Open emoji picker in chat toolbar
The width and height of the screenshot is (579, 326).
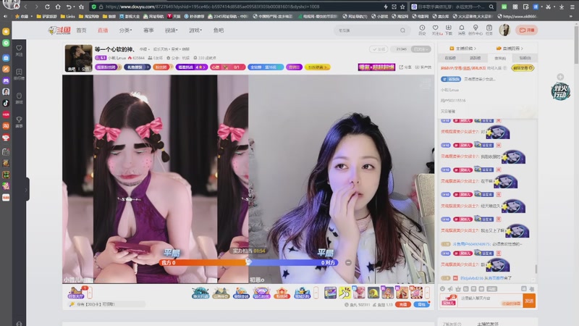pyautogui.click(x=442, y=288)
